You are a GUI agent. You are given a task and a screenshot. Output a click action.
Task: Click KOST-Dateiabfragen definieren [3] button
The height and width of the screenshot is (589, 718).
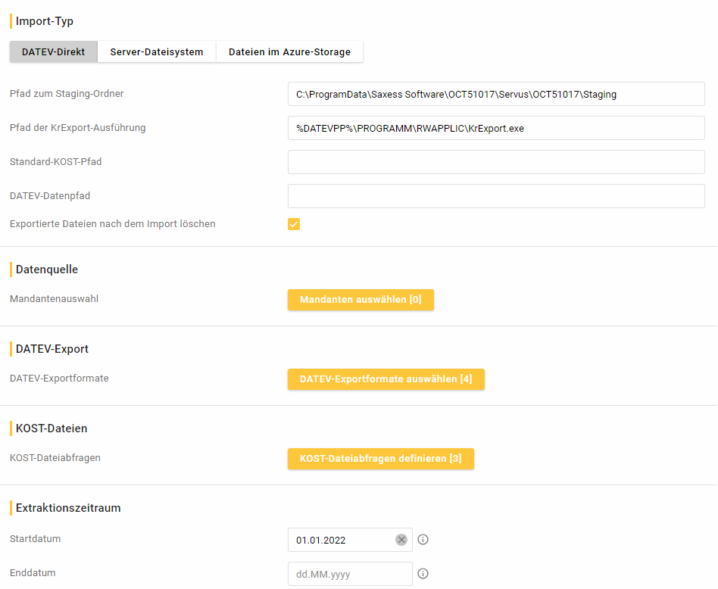[x=380, y=459]
